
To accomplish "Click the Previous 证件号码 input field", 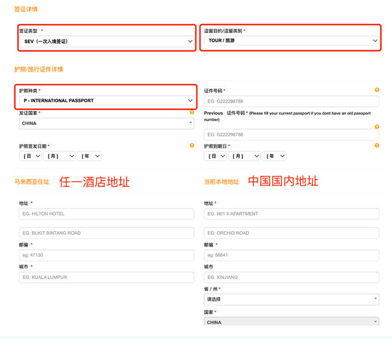I will coord(291,135).
